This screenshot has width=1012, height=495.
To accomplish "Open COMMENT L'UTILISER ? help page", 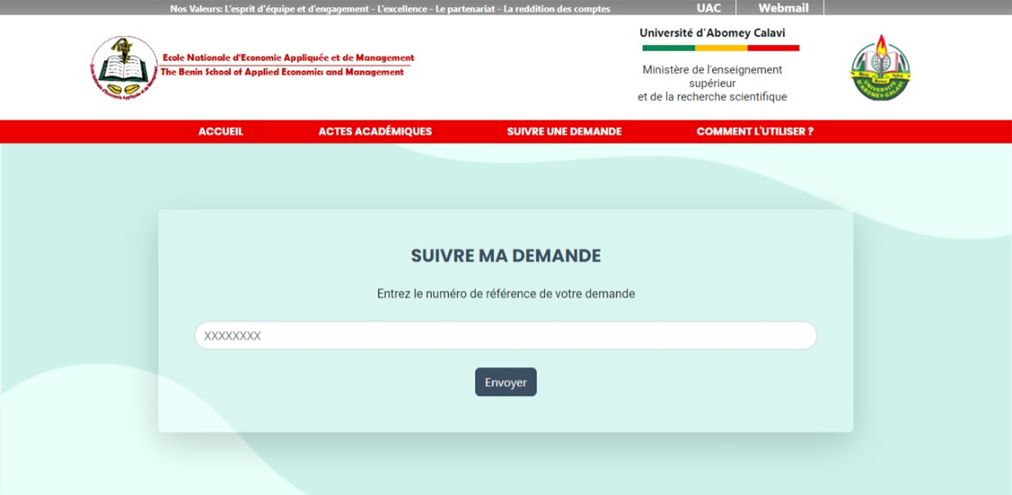I will tap(755, 132).
